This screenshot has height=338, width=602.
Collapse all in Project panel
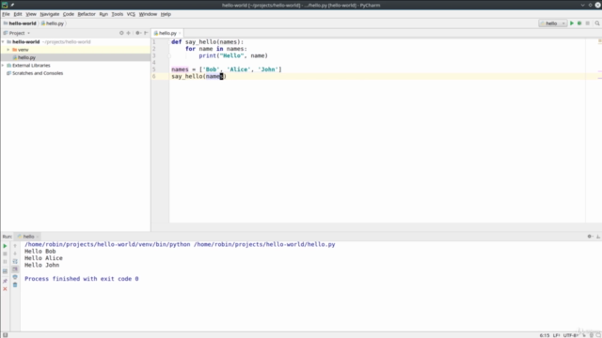pyautogui.click(x=129, y=33)
